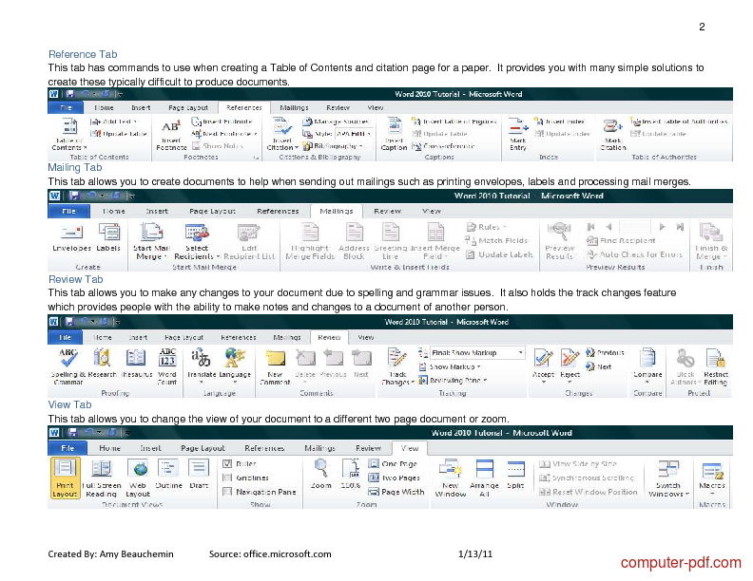Select the View tab in the View ribbon
This screenshot has width=753, height=581.
click(x=410, y=448)
